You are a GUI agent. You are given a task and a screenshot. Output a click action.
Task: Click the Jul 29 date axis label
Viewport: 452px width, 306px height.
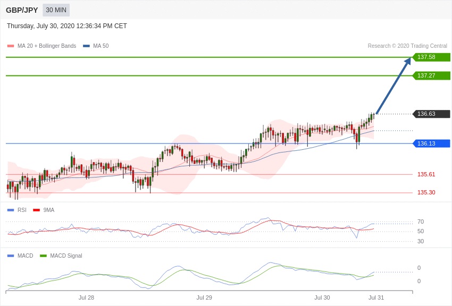[x=204, y=297]
